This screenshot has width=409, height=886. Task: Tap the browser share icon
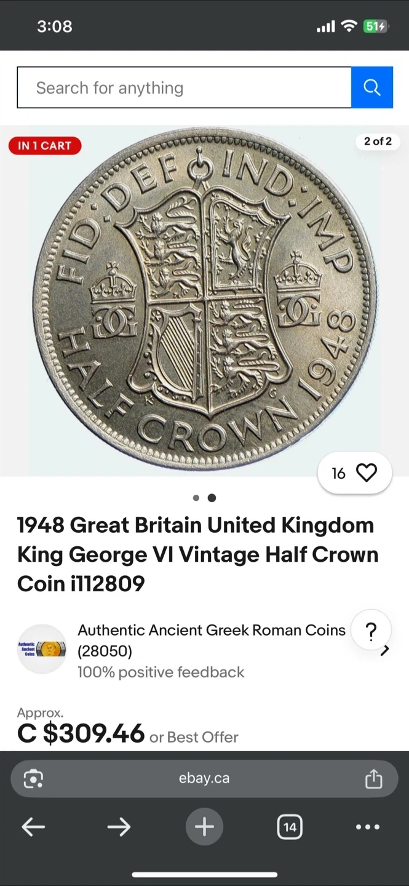374,779
